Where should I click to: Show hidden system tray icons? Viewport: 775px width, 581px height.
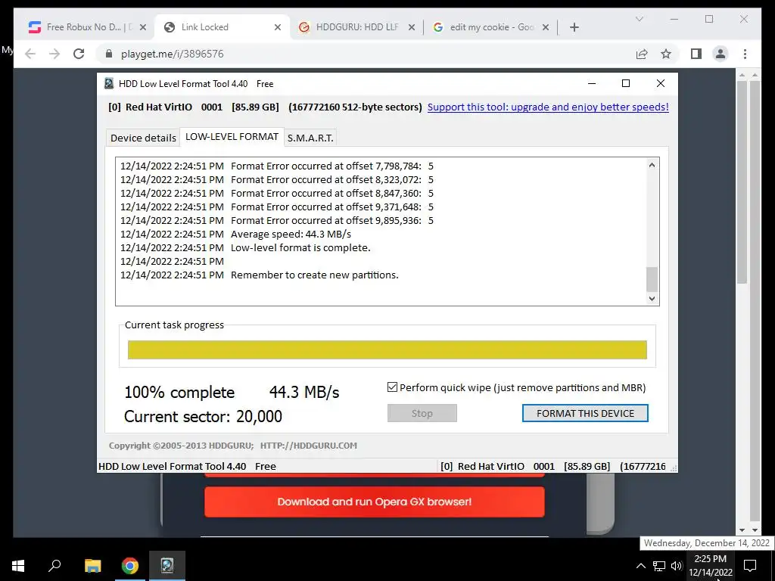640,566
